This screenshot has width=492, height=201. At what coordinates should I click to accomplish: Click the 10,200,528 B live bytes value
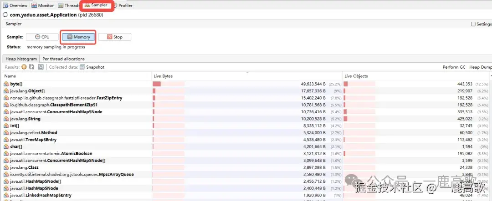click(313, 119)
